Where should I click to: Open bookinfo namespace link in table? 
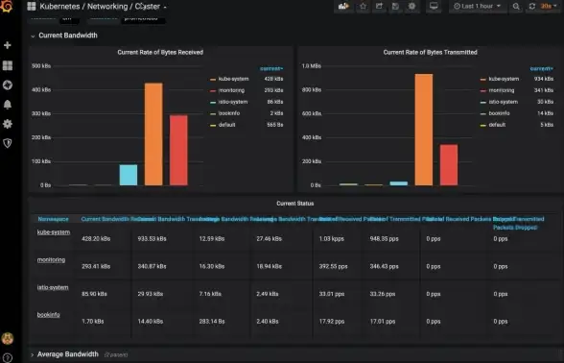(x=49, y=315)
